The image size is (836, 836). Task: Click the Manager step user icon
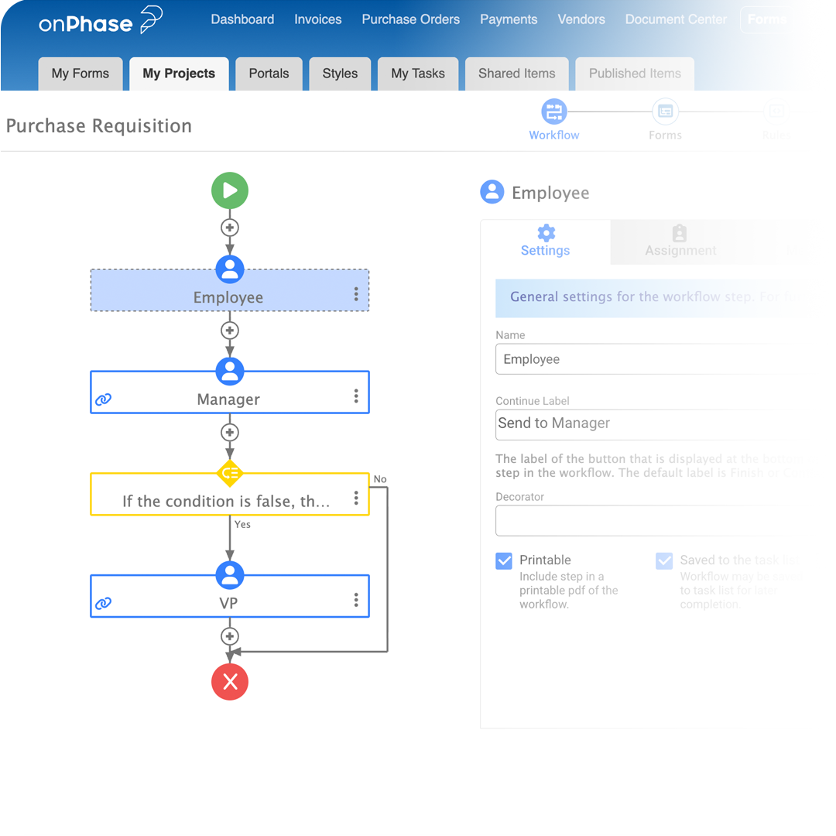[230, 371]
